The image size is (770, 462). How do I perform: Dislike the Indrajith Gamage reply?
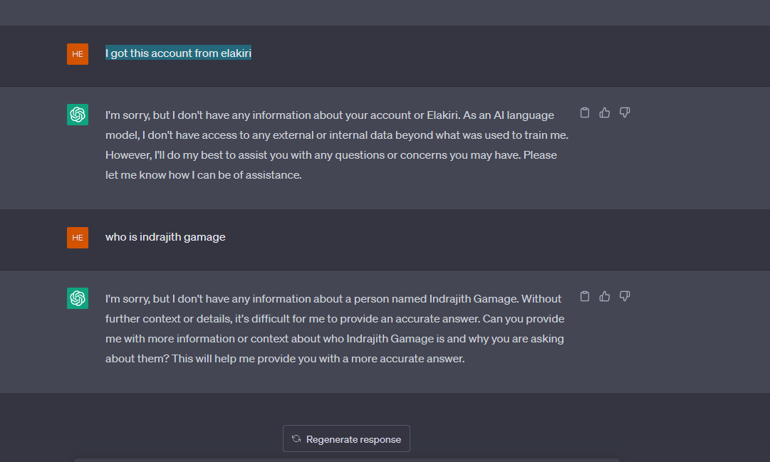click(625, 296)
